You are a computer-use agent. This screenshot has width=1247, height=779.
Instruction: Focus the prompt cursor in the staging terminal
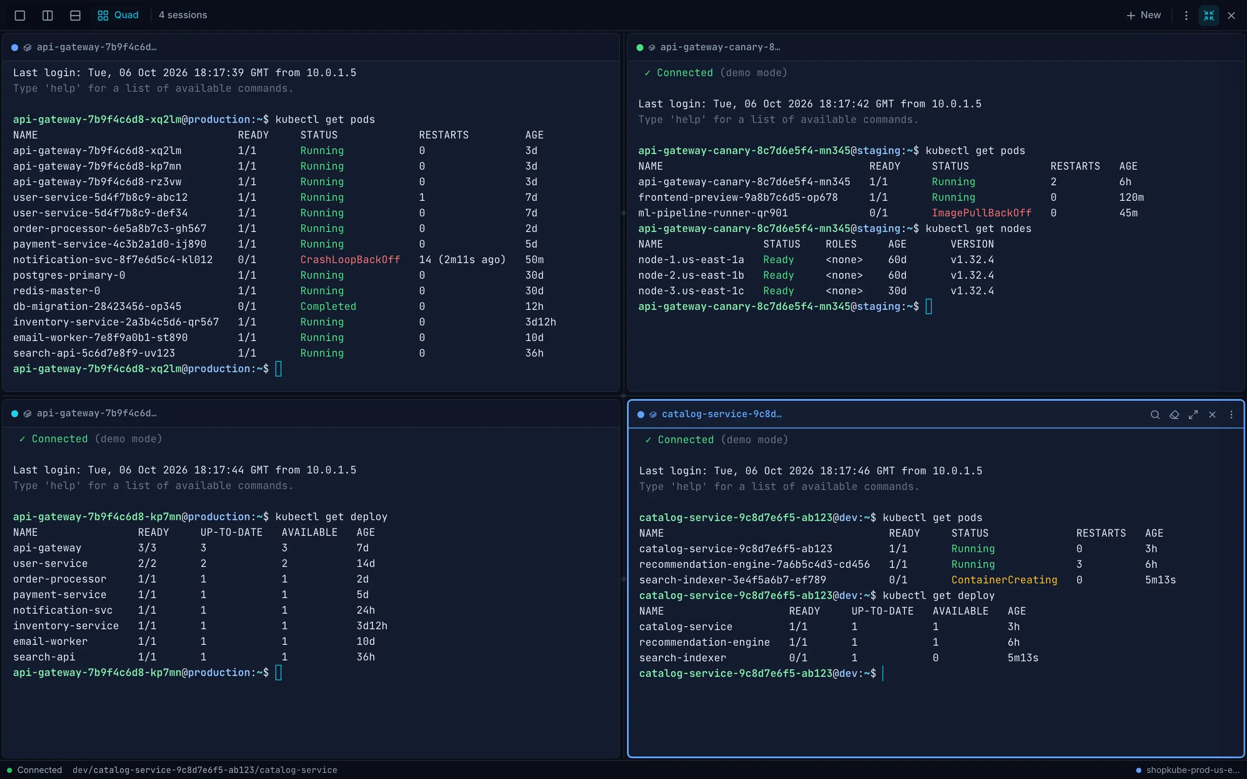point(929,306)
